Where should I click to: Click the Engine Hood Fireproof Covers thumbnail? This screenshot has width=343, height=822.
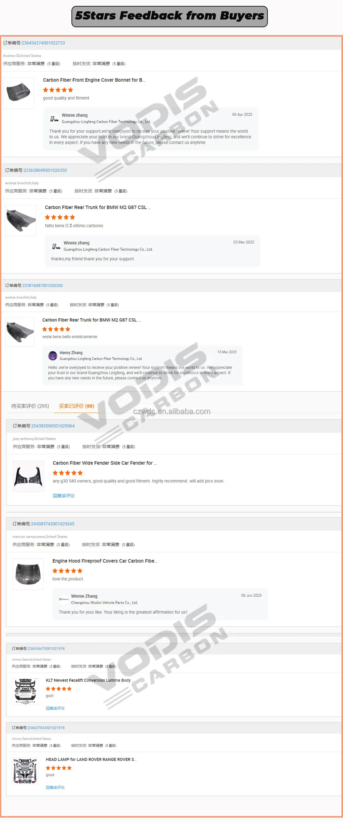[28, 574]
